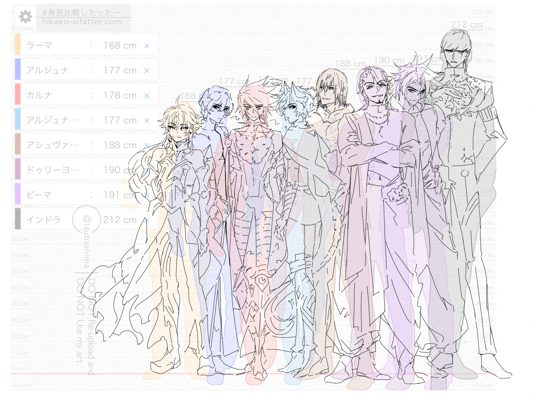Viewport: 535px width, 403px height.
Task: Click the 188 cm height value in list
Action: (x=120, y=145)
